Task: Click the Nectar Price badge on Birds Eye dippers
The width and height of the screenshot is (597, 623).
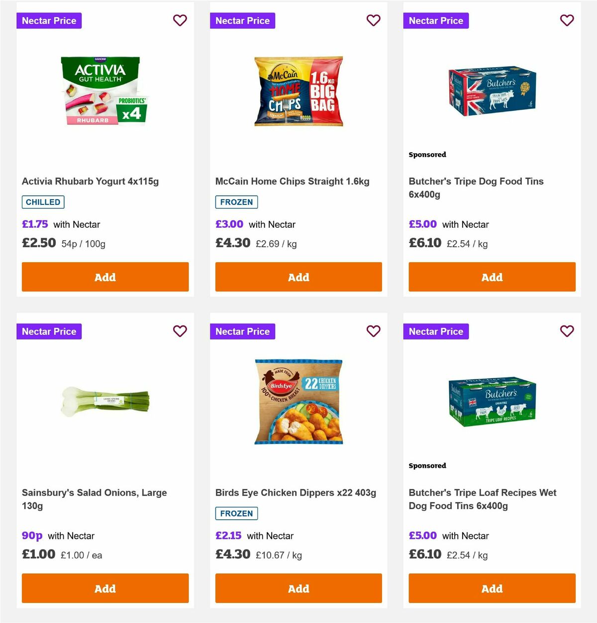Action: [x=242, y=331]
